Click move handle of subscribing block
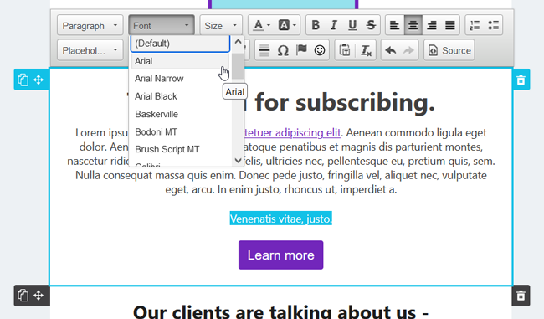544x319 pixels. click(x=38, y=80)
